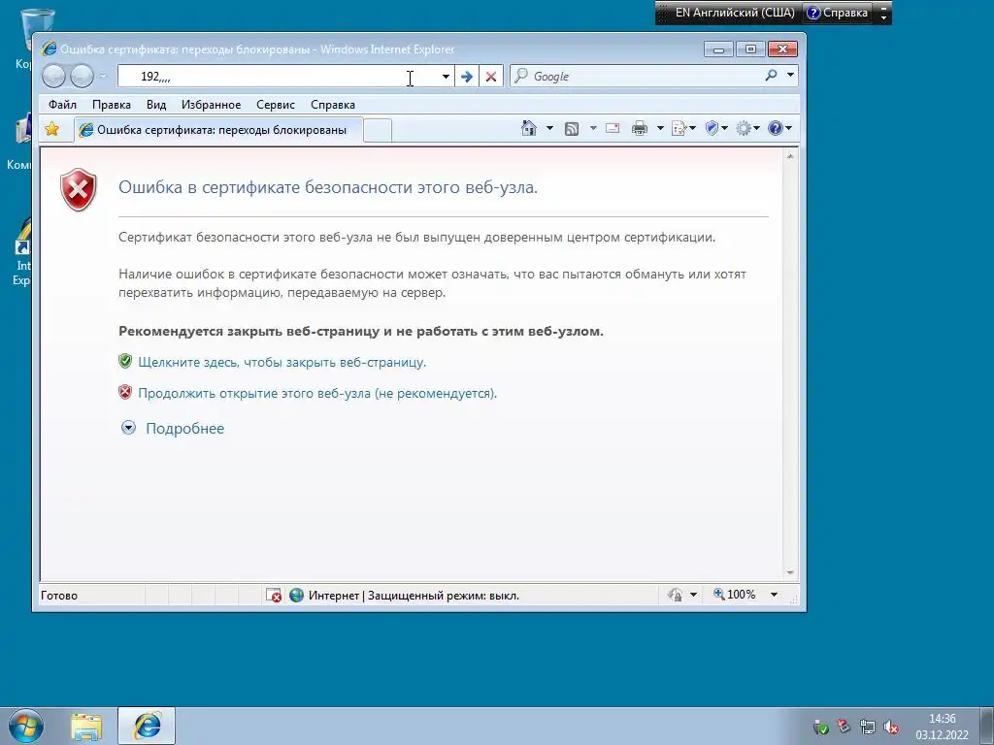The image size is (994, 745).
Task: Open the Справка menu in menu bar
Action: tap(333, 105)
